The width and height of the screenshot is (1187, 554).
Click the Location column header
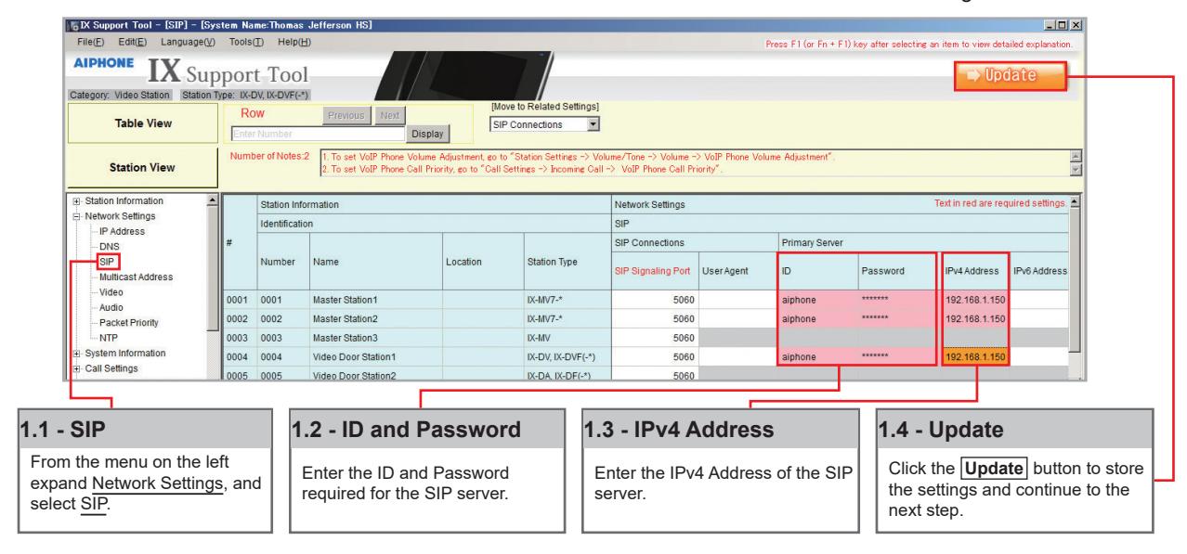(483, 262)
